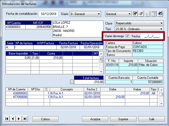Click the Fecha Operación field 02/01/2018
Viewport: 169px width, 126px height.
pos(92,47)
